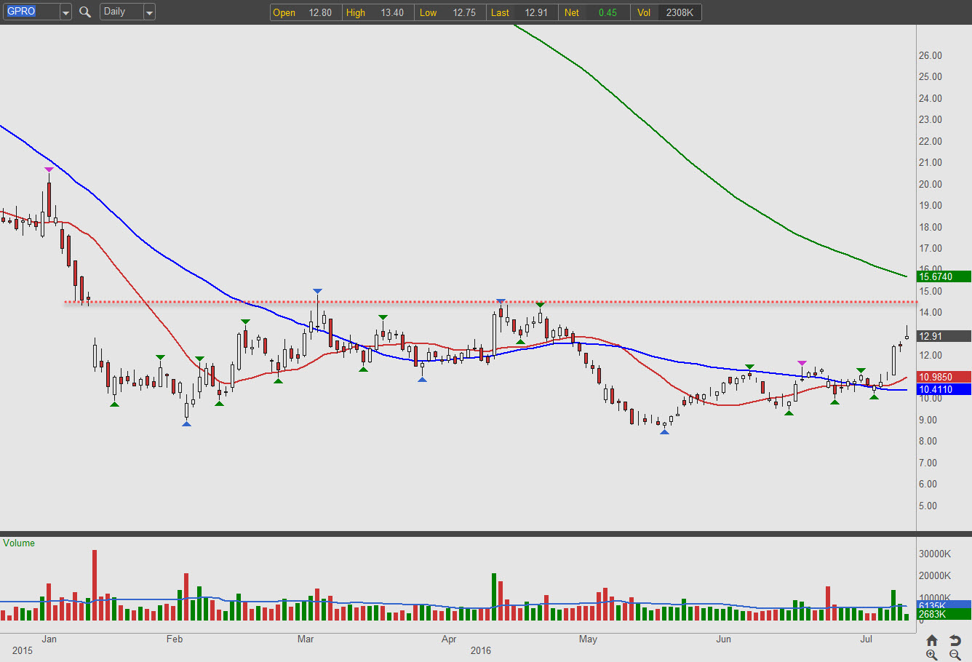Viewport: 972px width, 662px height.
Task: Click the home icon to reset chart
Action: [932, 640]
